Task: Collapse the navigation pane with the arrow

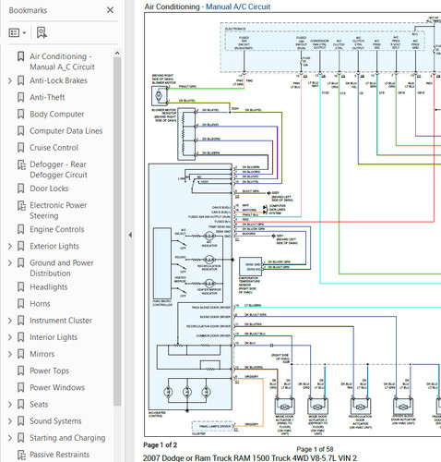Action: (x=130, y=235)
